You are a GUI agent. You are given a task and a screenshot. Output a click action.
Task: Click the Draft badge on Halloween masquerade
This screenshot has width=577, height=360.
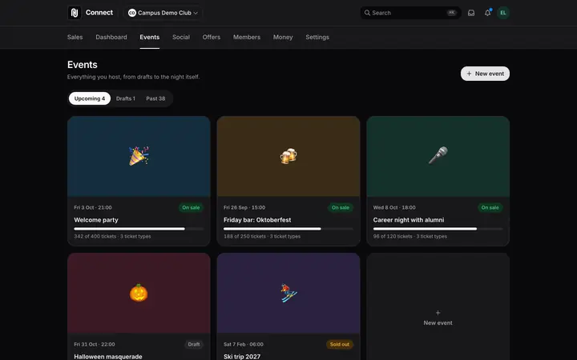pos(194,344)
